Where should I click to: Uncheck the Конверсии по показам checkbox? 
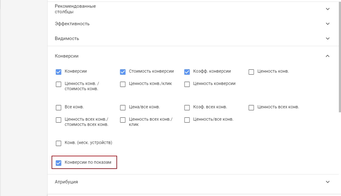click(58, 163)
